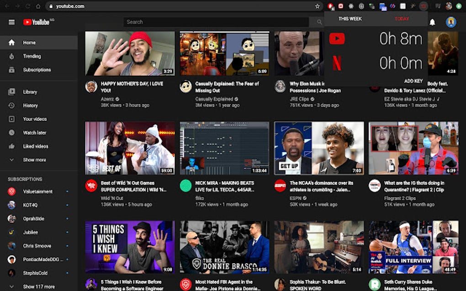Play the NICK MIRA beats livestream thumbnail
The image size is (466, 291).
[x=224, y=147]
